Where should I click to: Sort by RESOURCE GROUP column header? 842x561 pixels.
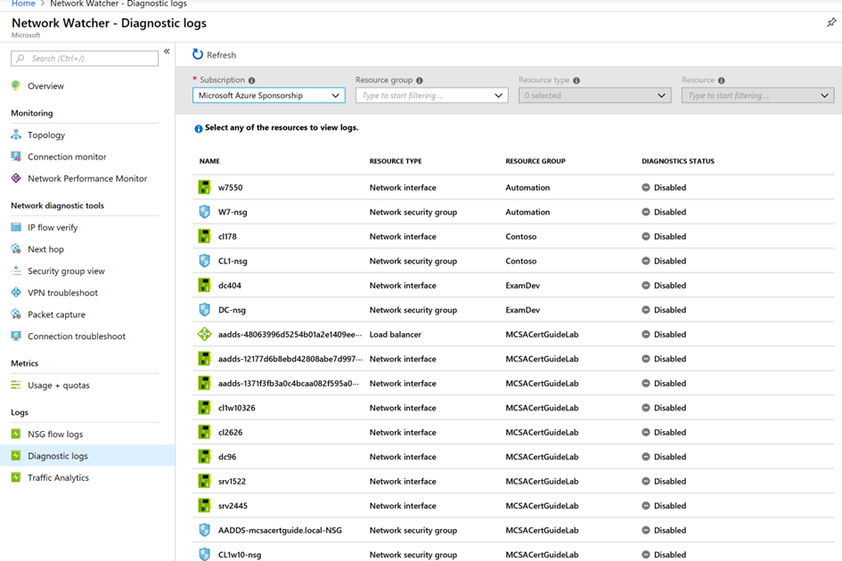point(535,161)
